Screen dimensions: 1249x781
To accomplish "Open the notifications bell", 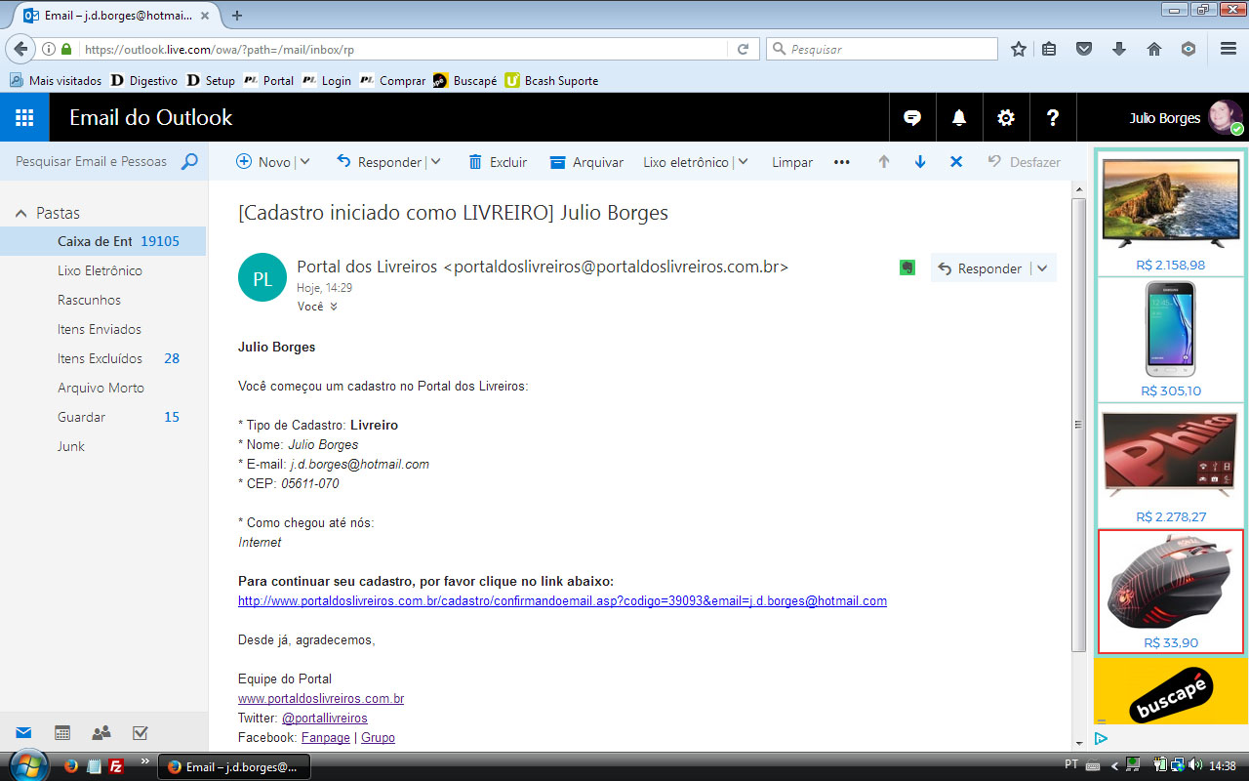I will 959,118.
